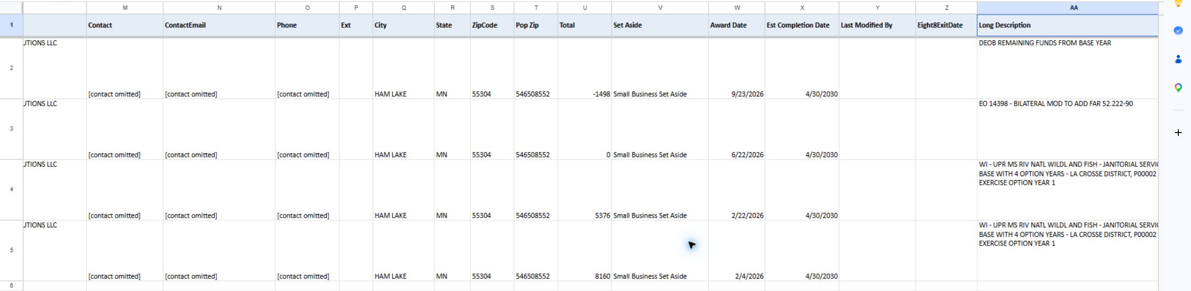This screenshot has height=291, width=1191.
Task: Select row 2 UTIONS LLC vendor cell
Action: point(55,68)
